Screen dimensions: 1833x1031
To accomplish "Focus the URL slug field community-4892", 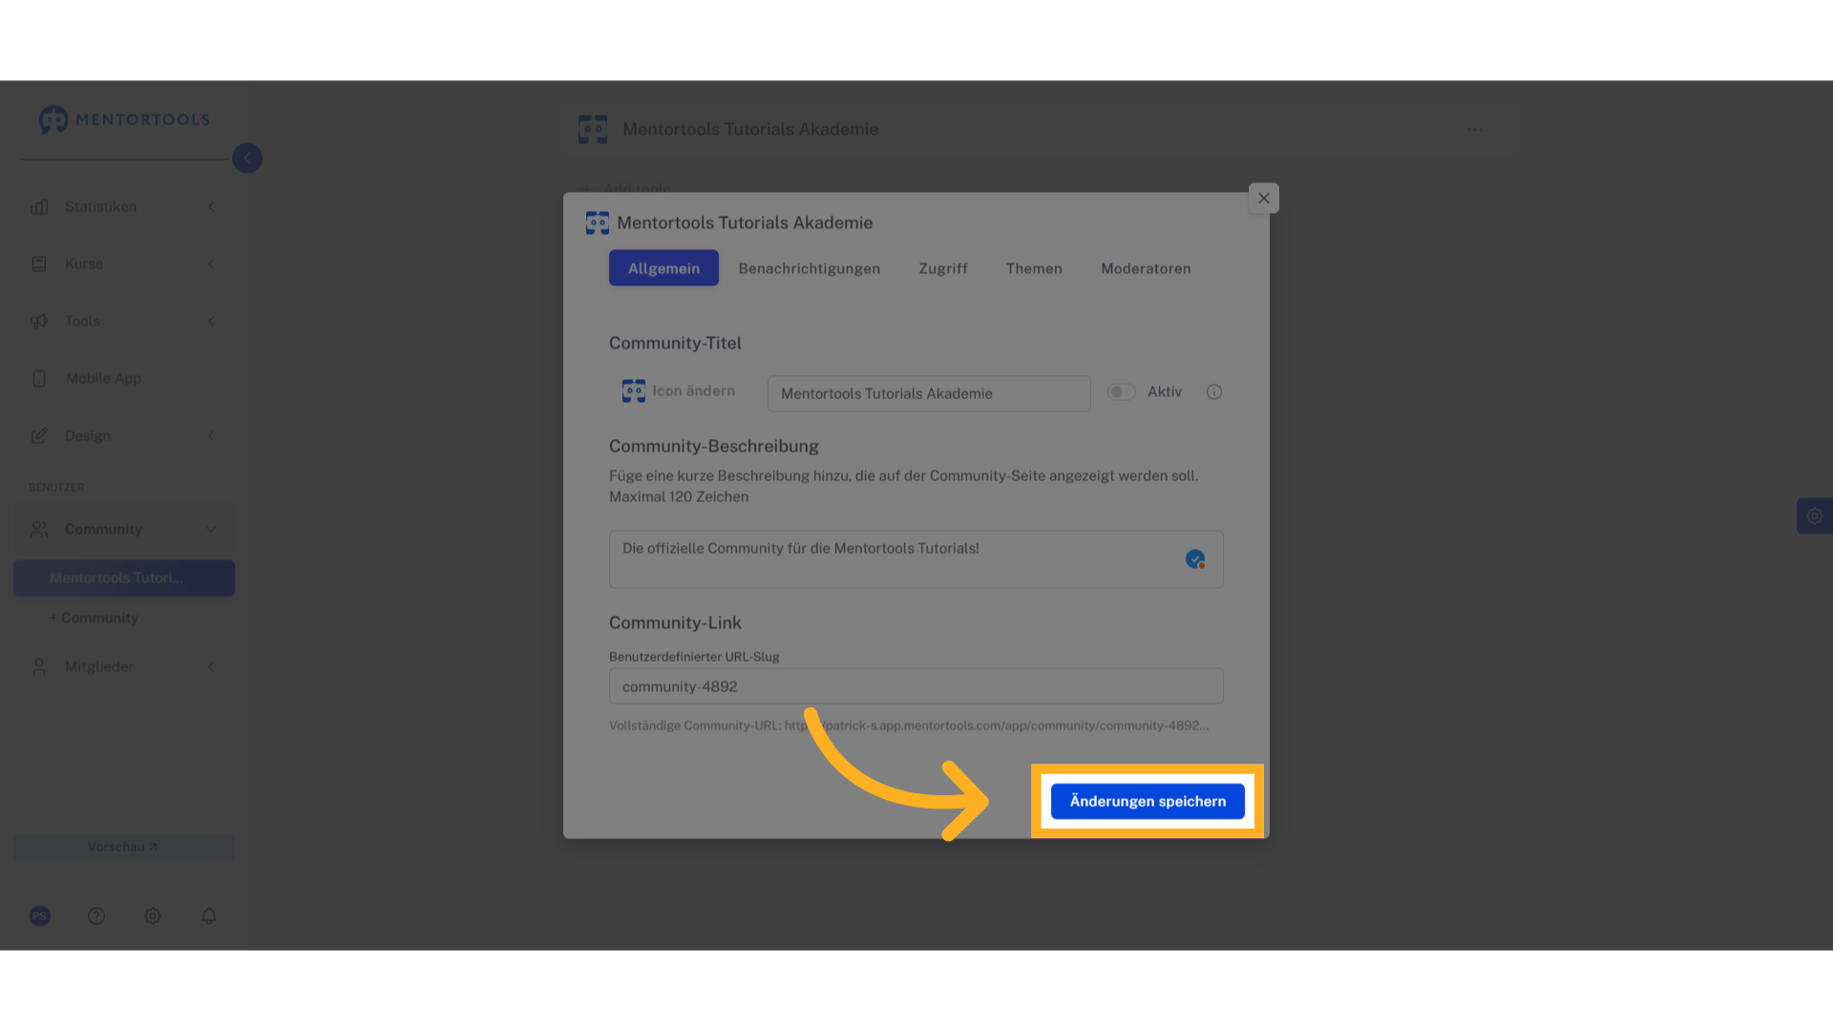I will click(916, 686).
